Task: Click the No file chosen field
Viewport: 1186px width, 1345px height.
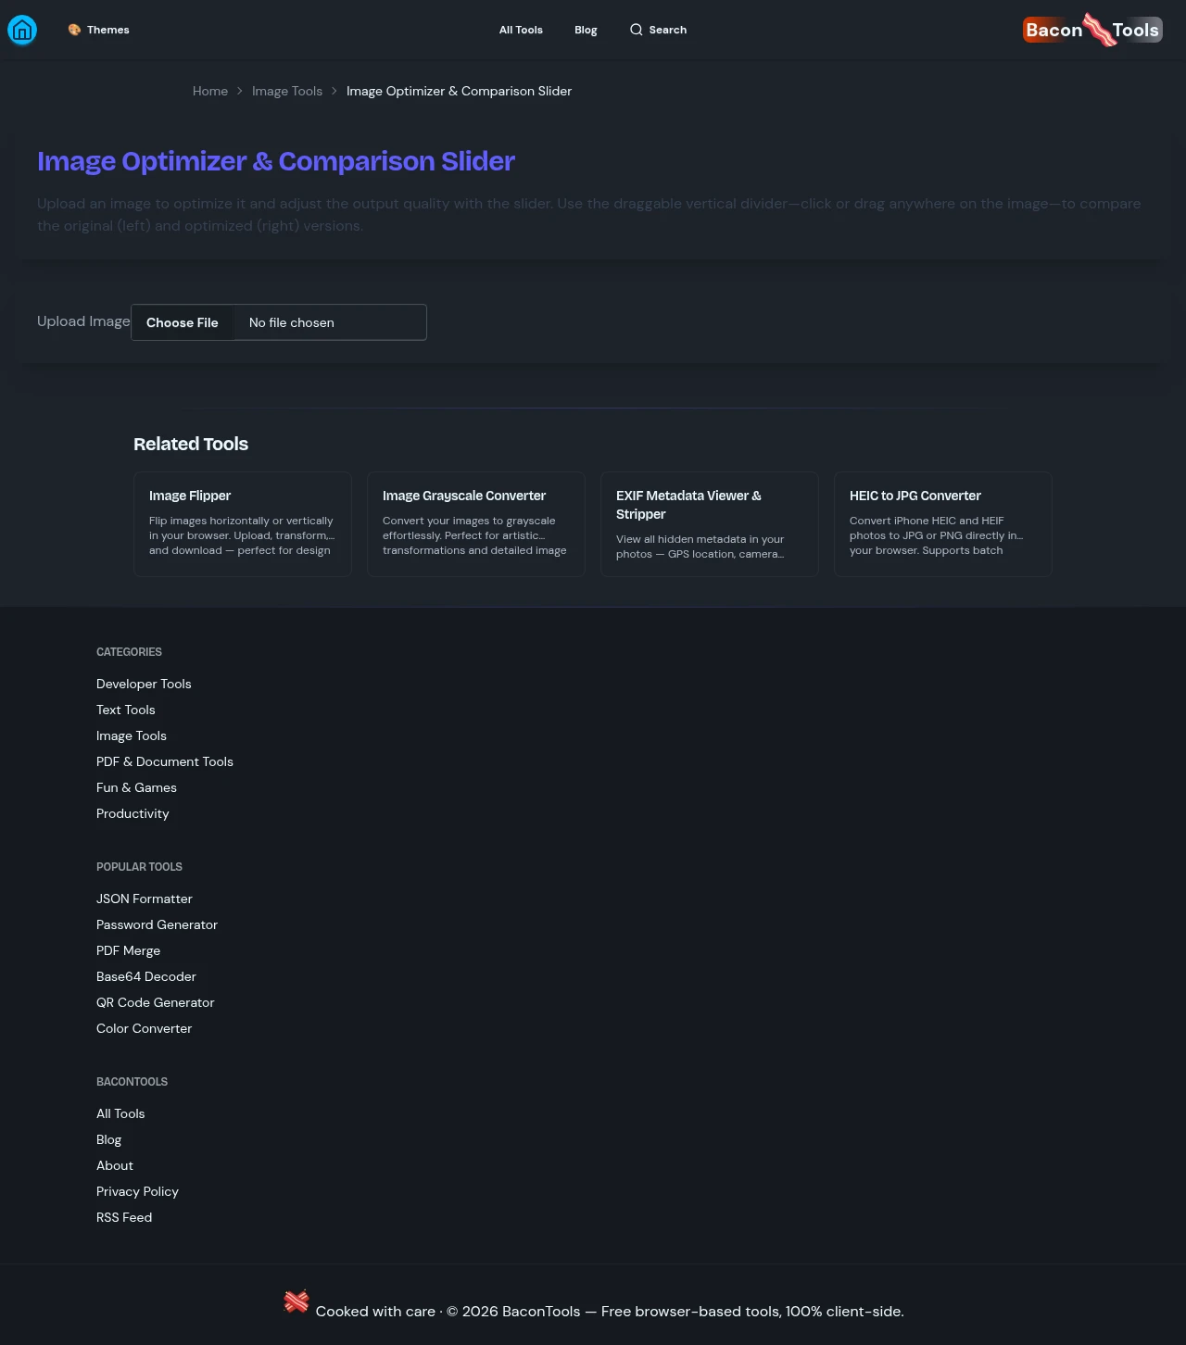Action: pyautogui.click(x=329, y=322)
